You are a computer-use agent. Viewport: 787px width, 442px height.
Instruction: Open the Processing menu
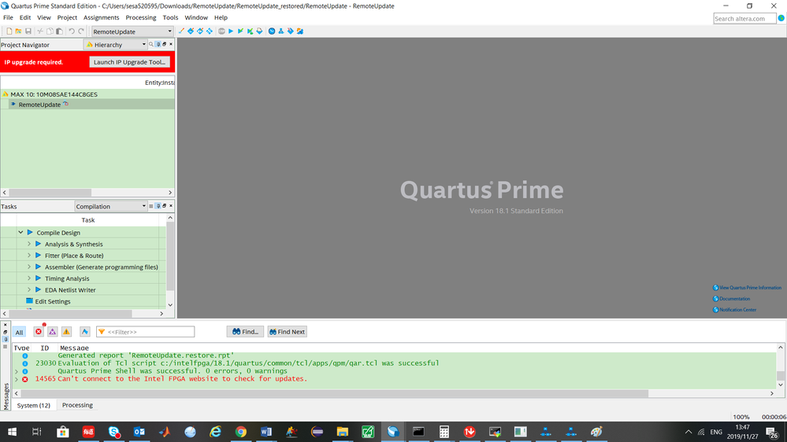[x=140, y=17]
